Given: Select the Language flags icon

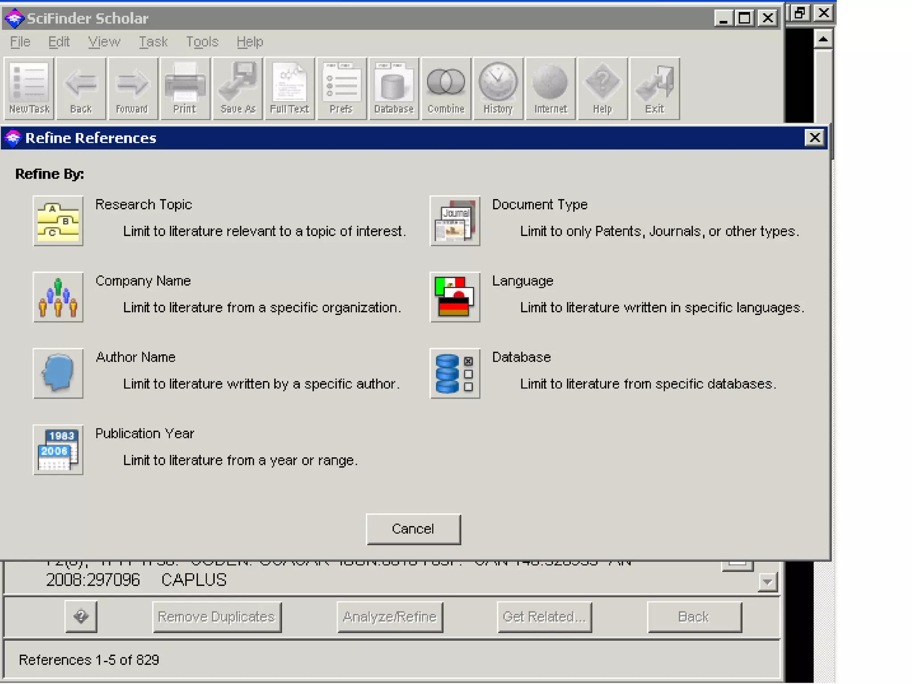Looking at the screenshot, I should [x=455, y=297].
